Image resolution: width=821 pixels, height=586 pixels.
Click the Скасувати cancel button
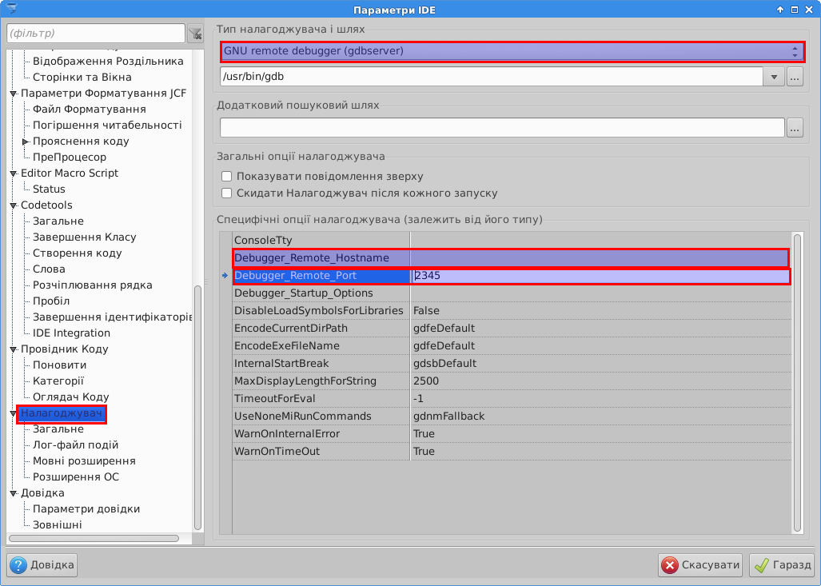tap(700, 565)
